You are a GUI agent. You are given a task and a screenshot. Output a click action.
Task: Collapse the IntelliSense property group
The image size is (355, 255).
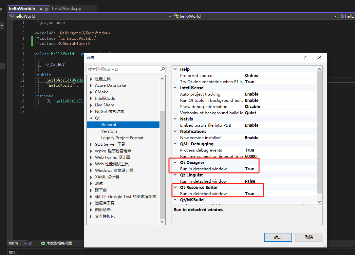(x=175, y=88)
